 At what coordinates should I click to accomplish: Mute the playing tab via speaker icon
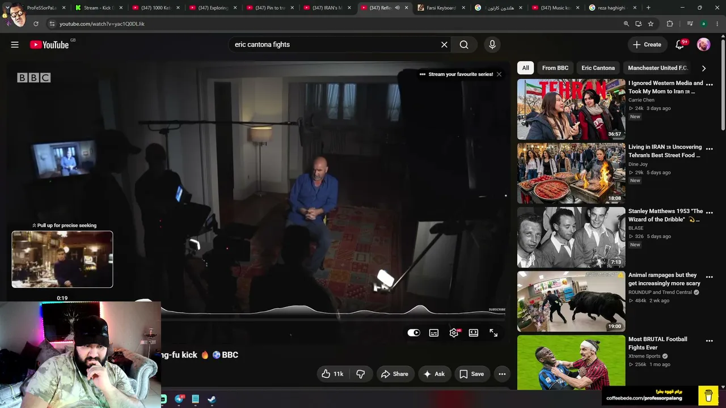[x=397, y=8]
